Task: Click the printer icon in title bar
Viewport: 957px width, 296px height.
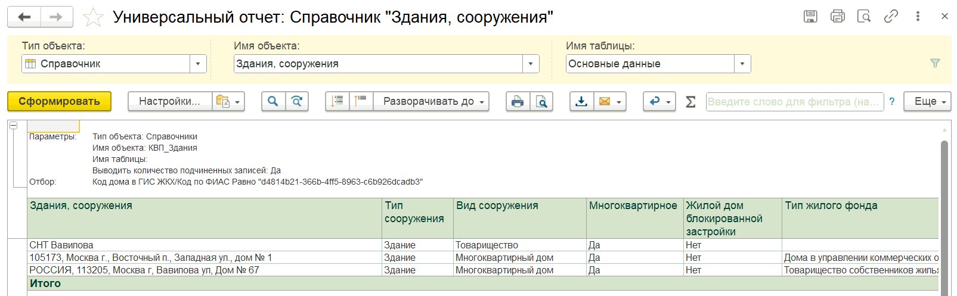Action: (x=837, y=17)
